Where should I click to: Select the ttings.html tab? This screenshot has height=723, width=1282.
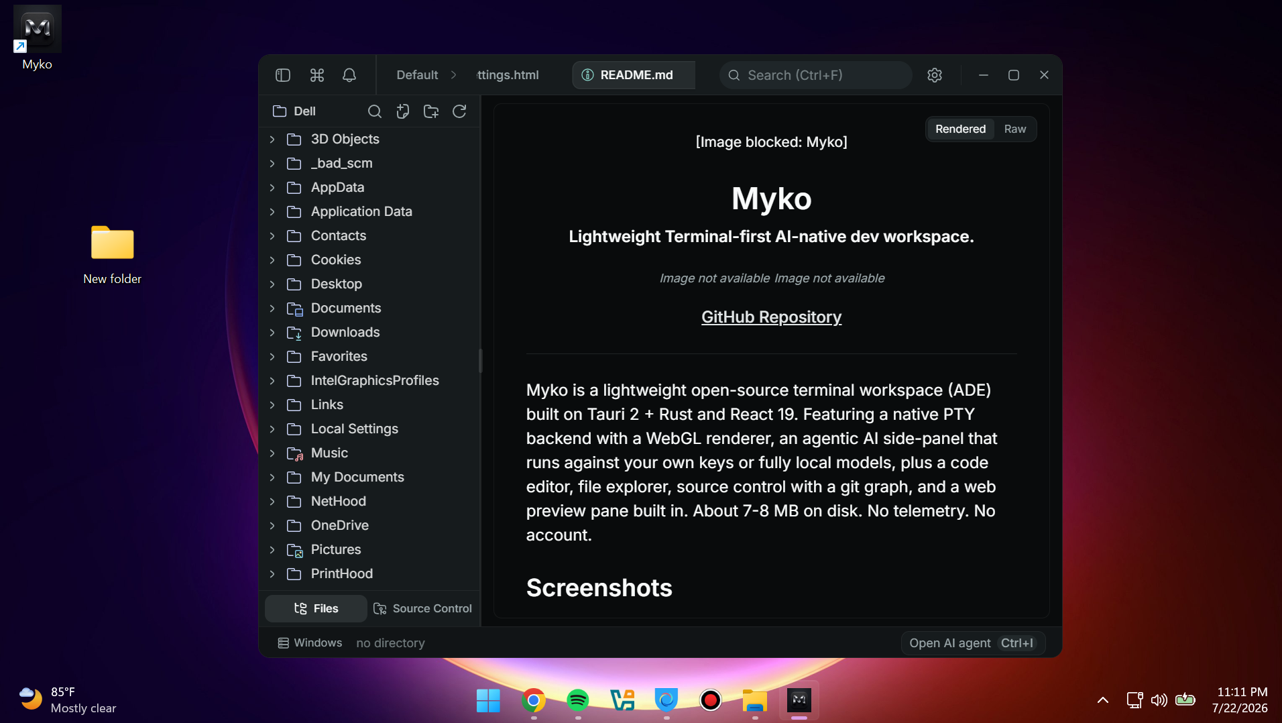click(x=508, y=75)
